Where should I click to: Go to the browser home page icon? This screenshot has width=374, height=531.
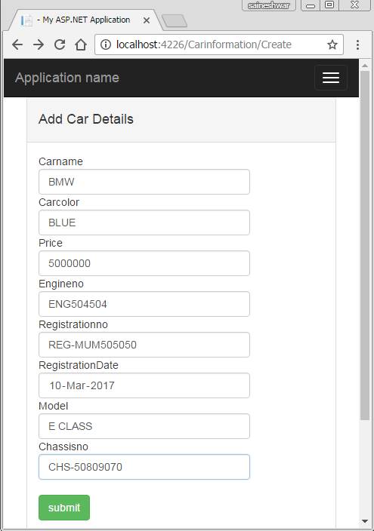click(81, 45)
